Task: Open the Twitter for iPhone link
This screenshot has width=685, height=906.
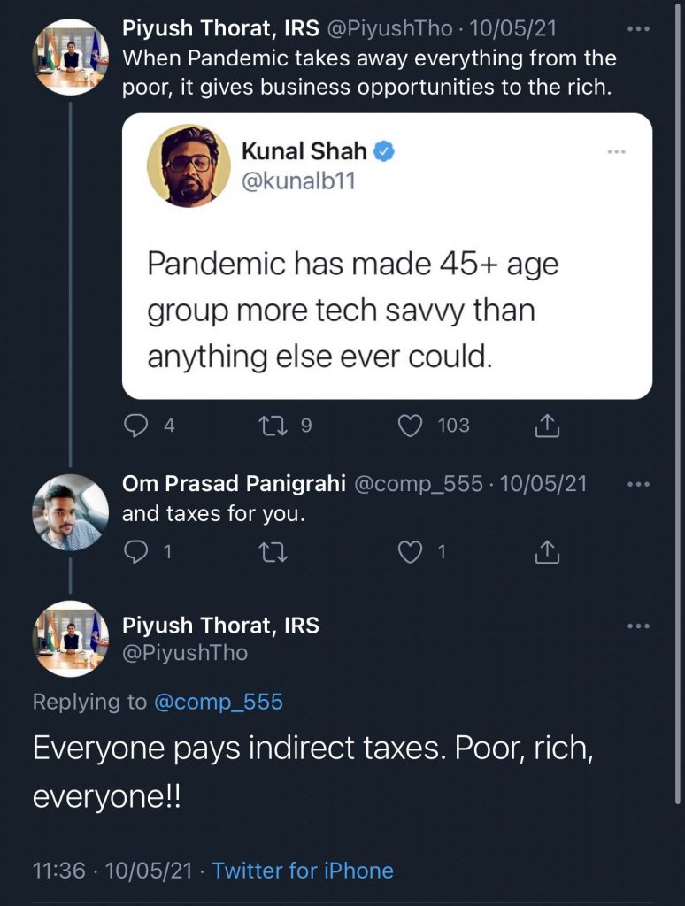Action: coord(303,871)
